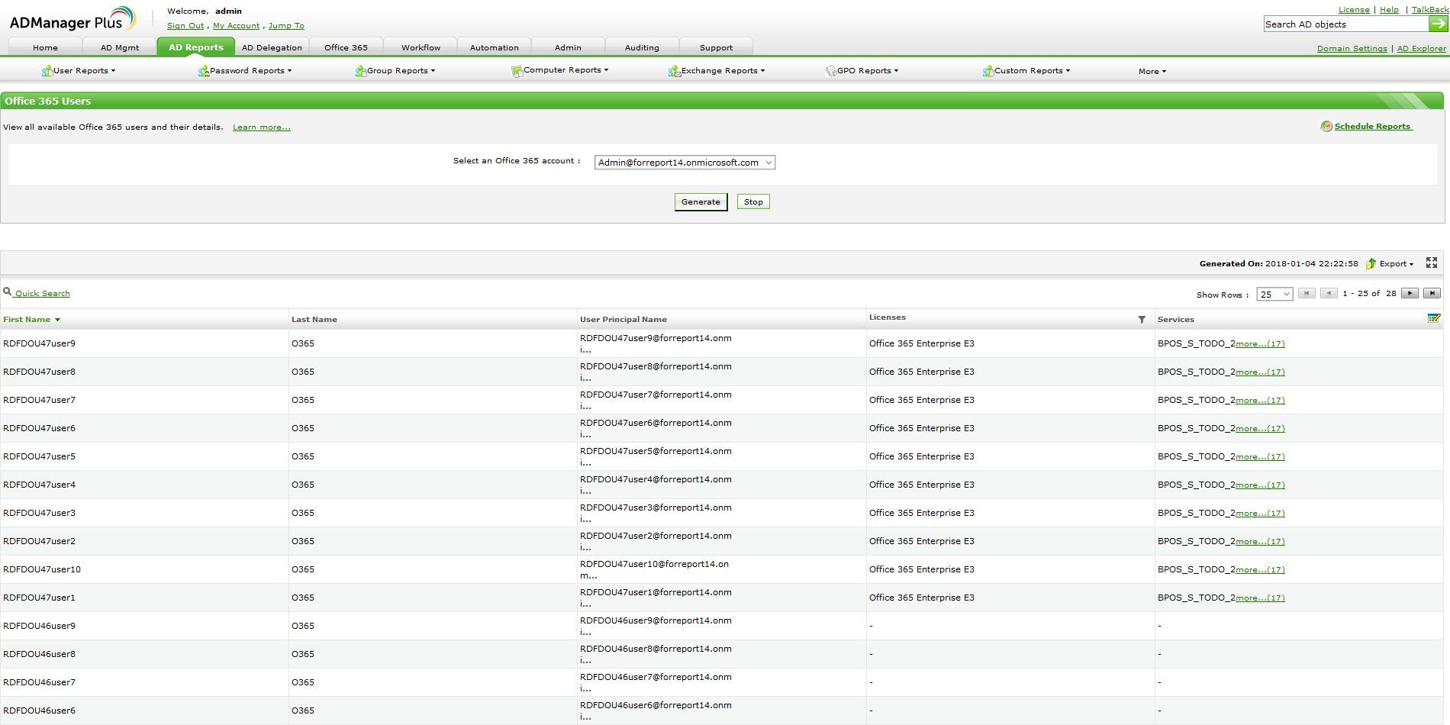Open Quick Search
This screenshot has width=1450, height=725.
point(37,293)
